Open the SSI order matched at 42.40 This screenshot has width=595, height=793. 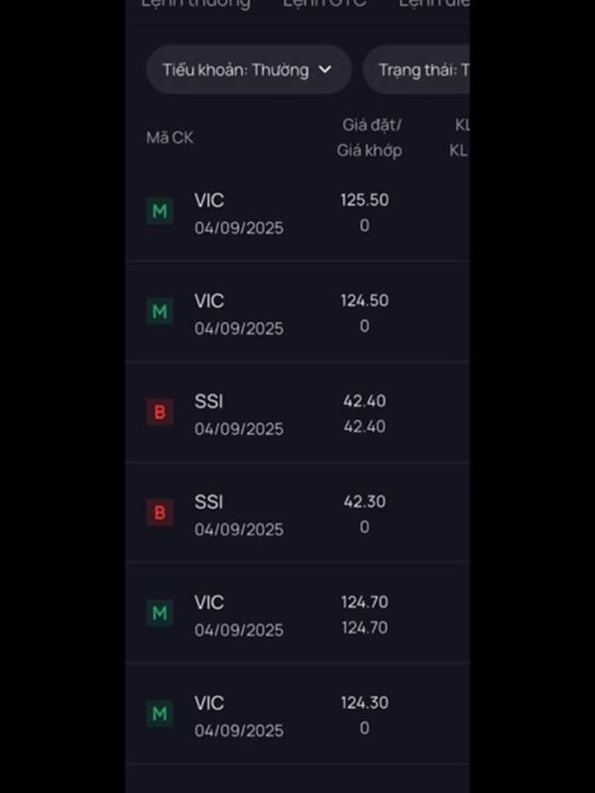click(297, 413)
